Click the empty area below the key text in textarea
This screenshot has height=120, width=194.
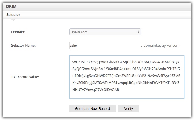(127, 95)
